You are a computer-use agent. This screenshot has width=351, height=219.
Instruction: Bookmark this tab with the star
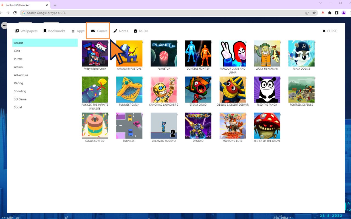[314, 13]
